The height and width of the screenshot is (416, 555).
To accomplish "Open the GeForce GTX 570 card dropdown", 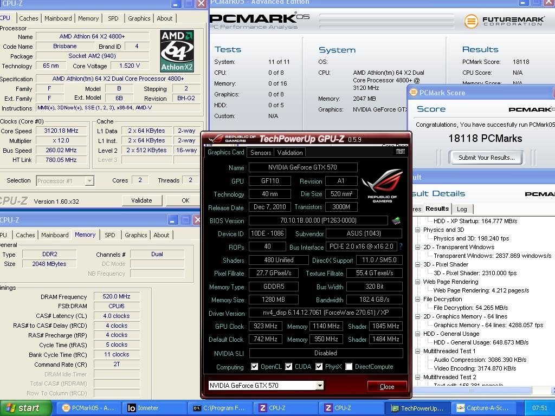I will tap(320, 385).
